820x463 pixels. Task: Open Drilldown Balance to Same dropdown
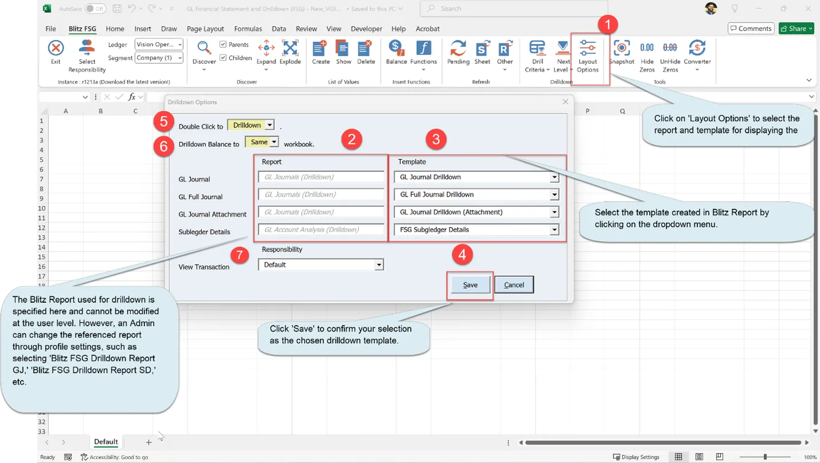coord(274,142)
